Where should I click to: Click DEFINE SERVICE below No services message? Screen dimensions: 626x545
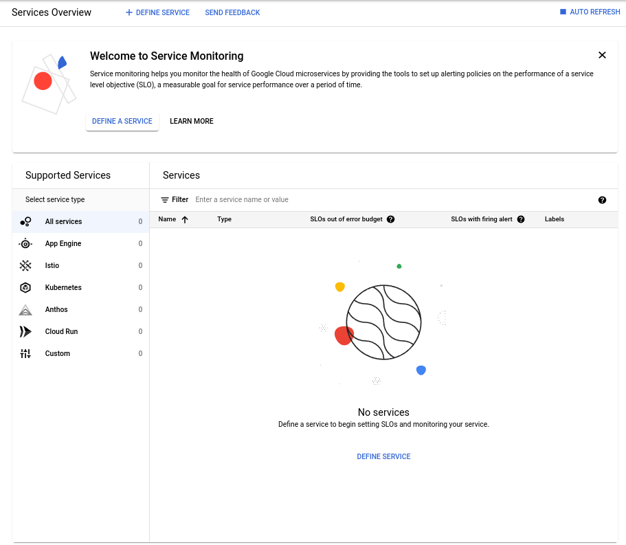click(383, 456)
